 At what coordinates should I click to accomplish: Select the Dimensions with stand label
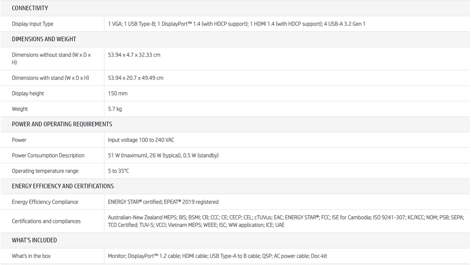(50, 78)
